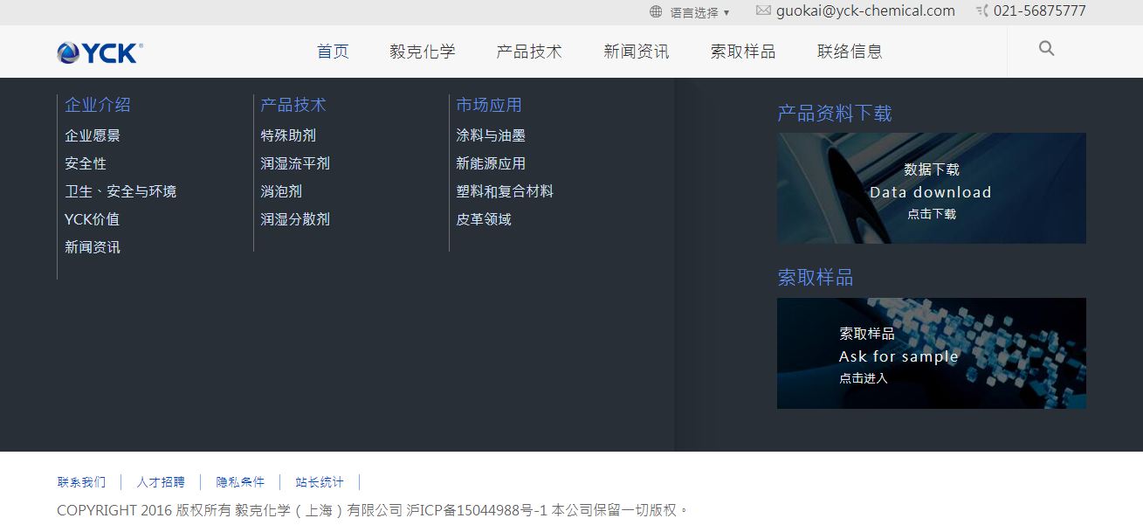Open the 毅克化学 navigation menu
Screen dimensions: 1143x525
[x=423, y=52]
